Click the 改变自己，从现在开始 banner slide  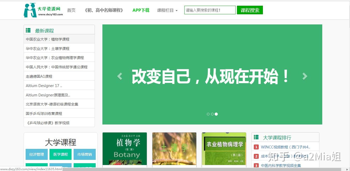(212, 74)
